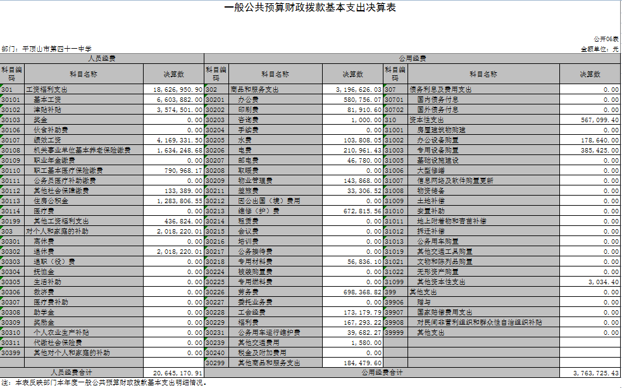This screenshot has width=622, height=388.
Task: Click the 咨询费 cell
Action: tap(276, 120)
